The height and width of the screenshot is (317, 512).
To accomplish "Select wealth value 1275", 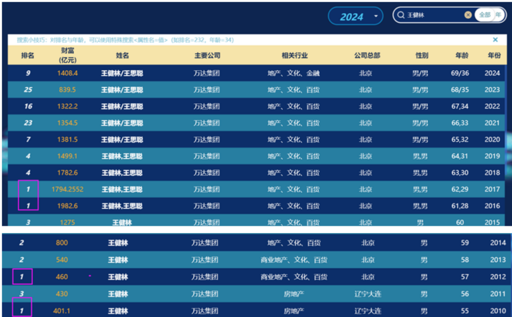I will pyautogui.click(x=67, y=222).
